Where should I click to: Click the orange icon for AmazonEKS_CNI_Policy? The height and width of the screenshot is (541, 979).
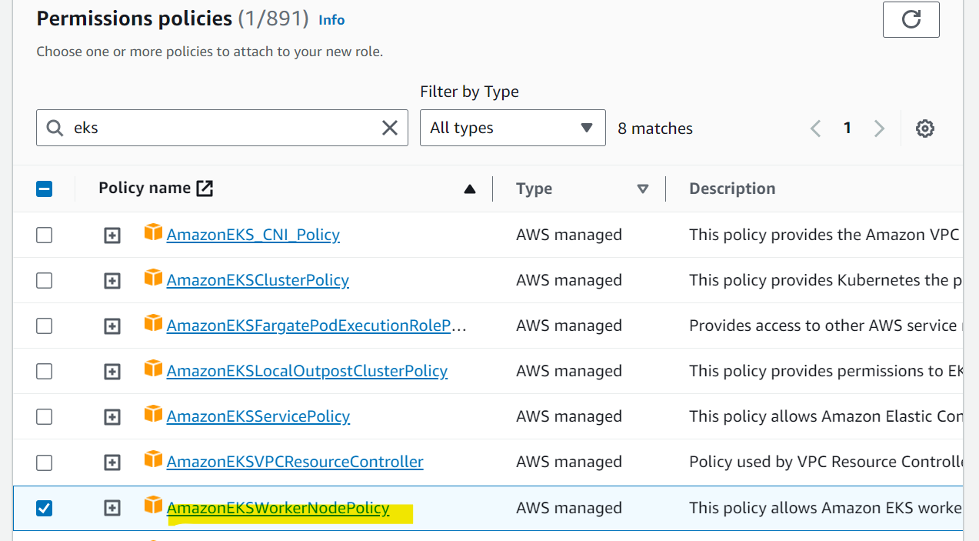click(154, 232)
